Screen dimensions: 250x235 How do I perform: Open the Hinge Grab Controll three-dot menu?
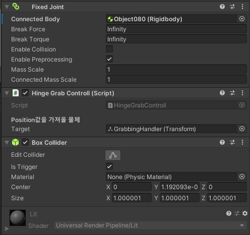tap(242, 93)
